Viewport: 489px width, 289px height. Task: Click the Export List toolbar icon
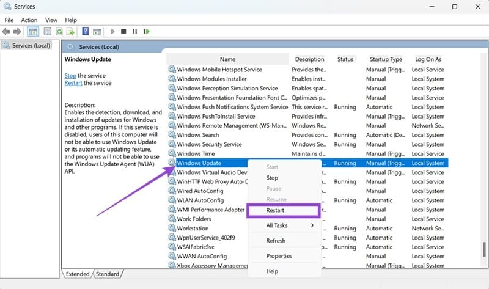coord(71,31)
